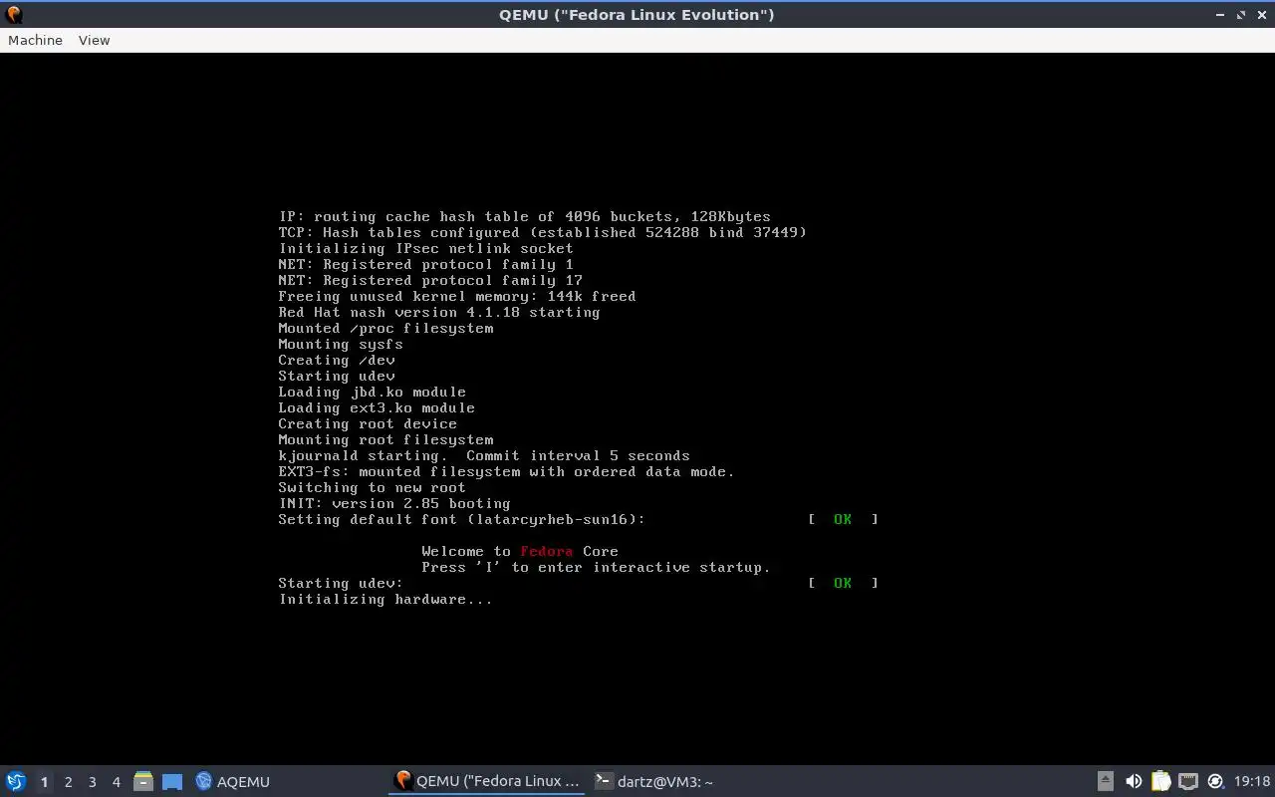Image resolution: width=1275 pixels, height=797 pixels.
Task: Click the update notifier tray icon
Action: point(1215,781)
